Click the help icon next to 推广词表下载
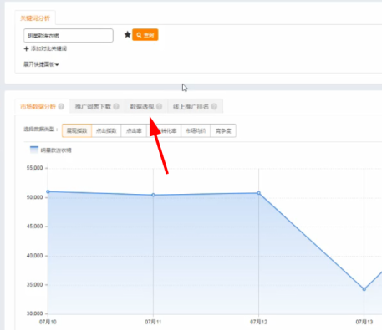Image resolution: width=382 pixels, height=331 pixels. pyautogui.click(x=116, y=106)
